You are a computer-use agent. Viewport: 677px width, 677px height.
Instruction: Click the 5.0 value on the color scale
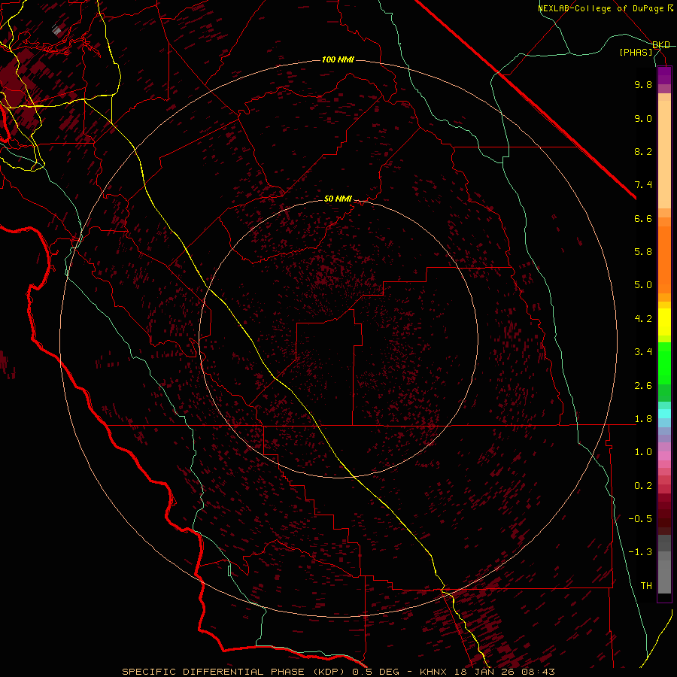pyautogui.click(x=643, y=285)
